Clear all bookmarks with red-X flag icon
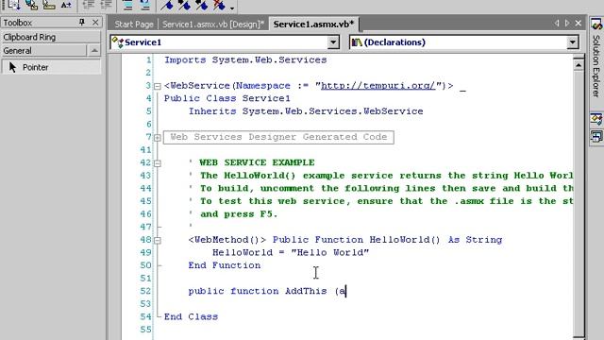 [x=219, y=5]
